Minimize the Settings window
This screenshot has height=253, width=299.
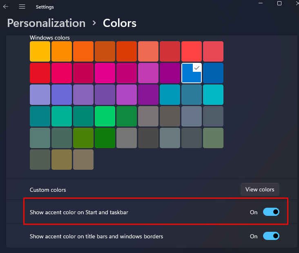261,3
